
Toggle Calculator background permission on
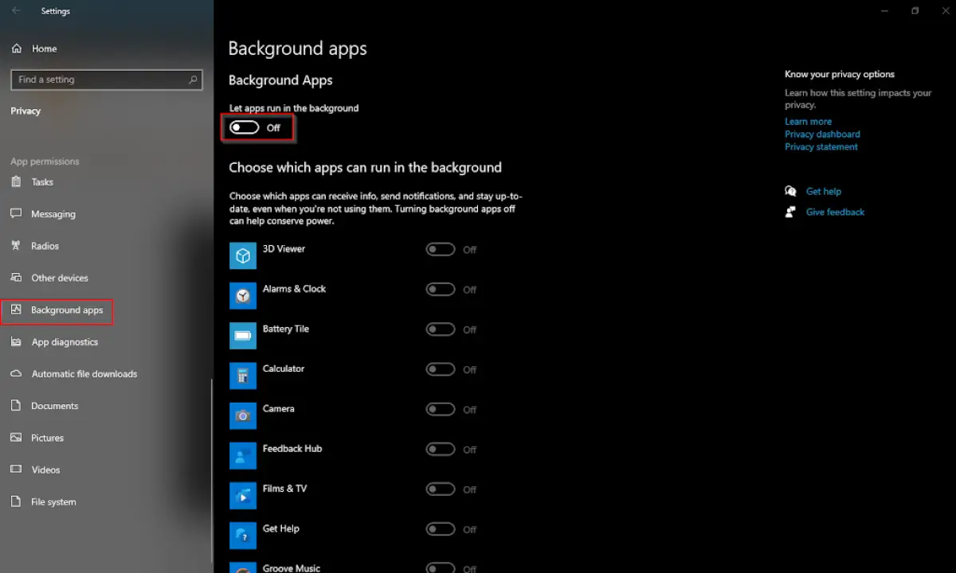click(x=441, y=369)
